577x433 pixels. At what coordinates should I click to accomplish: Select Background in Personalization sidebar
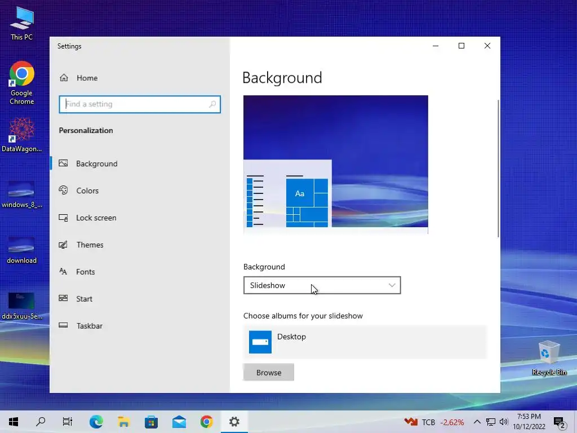click(x=140, y=164)
